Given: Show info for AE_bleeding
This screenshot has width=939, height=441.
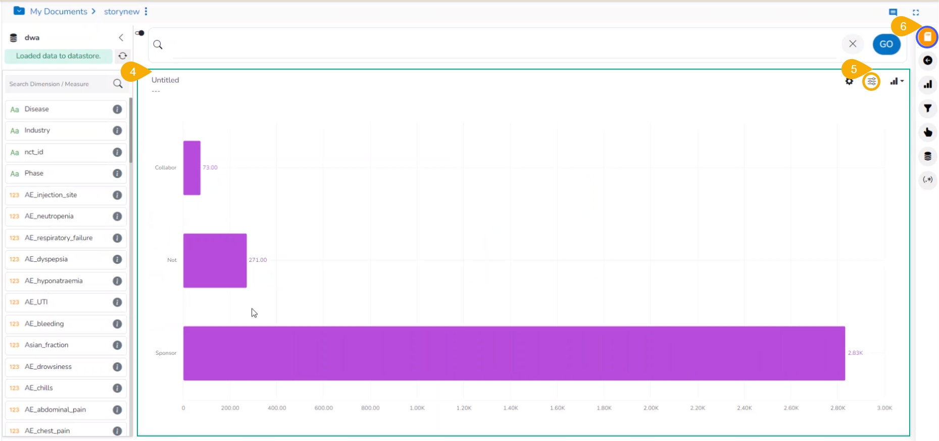Looking at the screenshot, I should pyautogui.click(x=117, y=323).
